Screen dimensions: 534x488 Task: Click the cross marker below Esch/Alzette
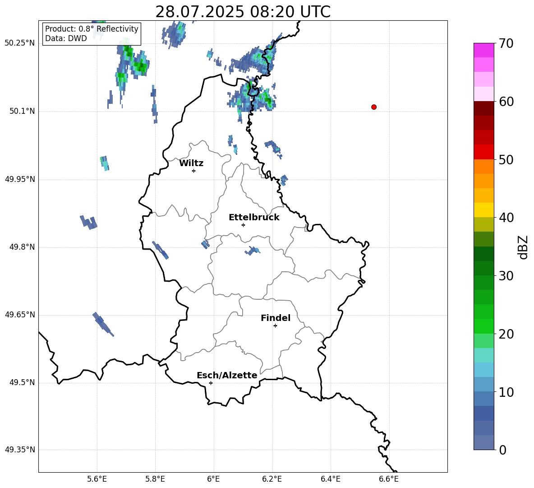(211, 383)
